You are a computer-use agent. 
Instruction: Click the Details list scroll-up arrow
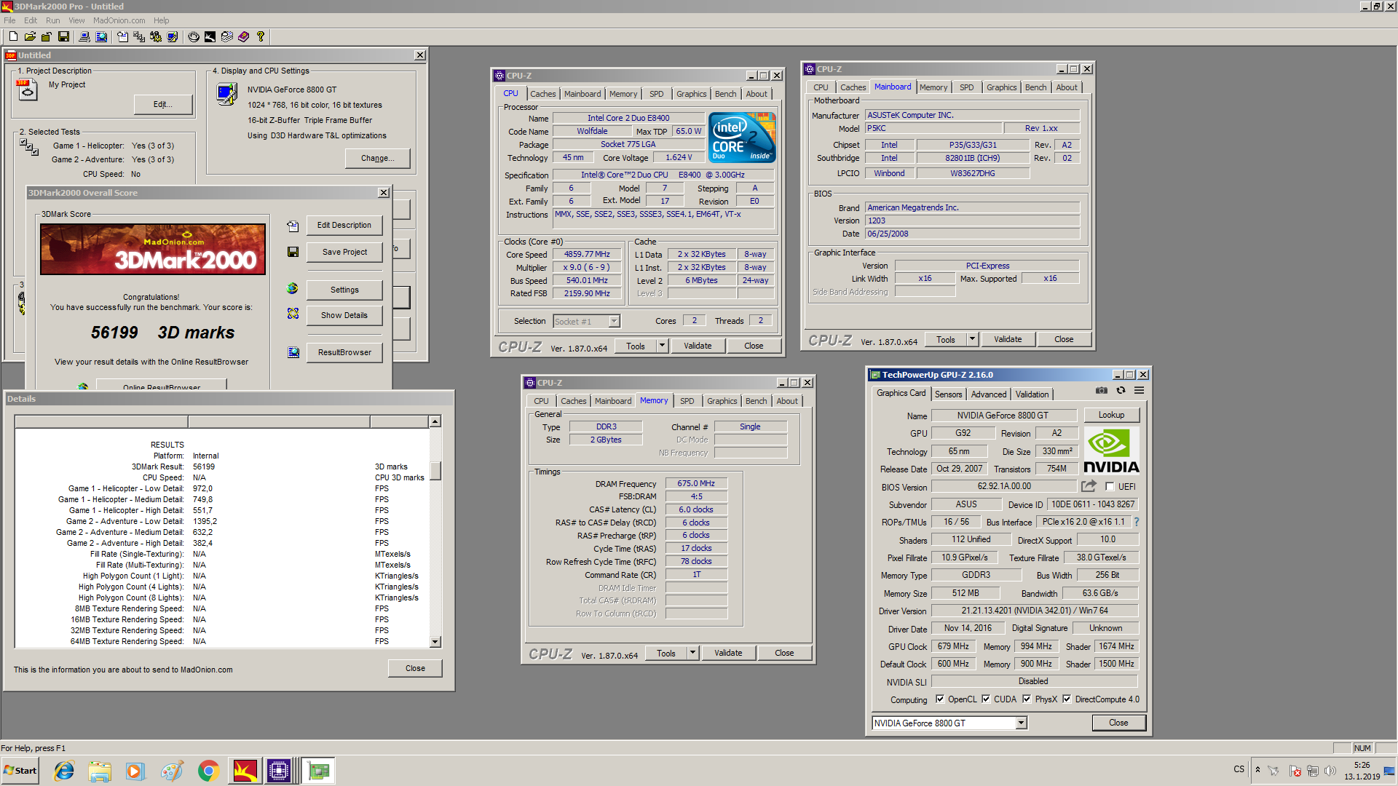tap(435, 421)
